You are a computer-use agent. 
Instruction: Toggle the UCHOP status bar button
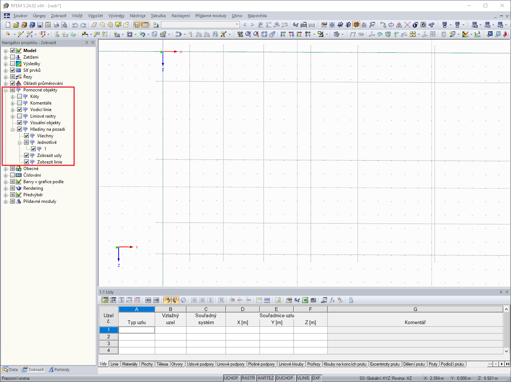231,378
